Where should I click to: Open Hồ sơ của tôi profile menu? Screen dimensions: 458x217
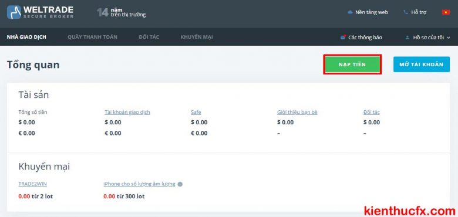pos(428,38)
